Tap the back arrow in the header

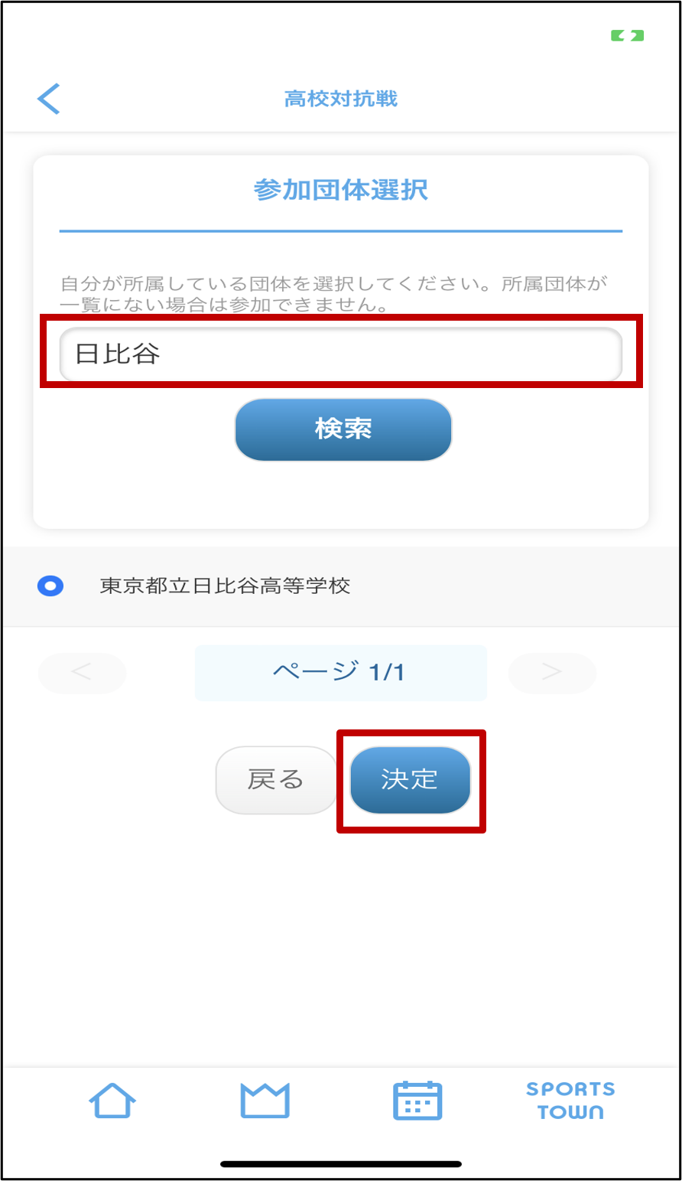(x=48, y=99)
